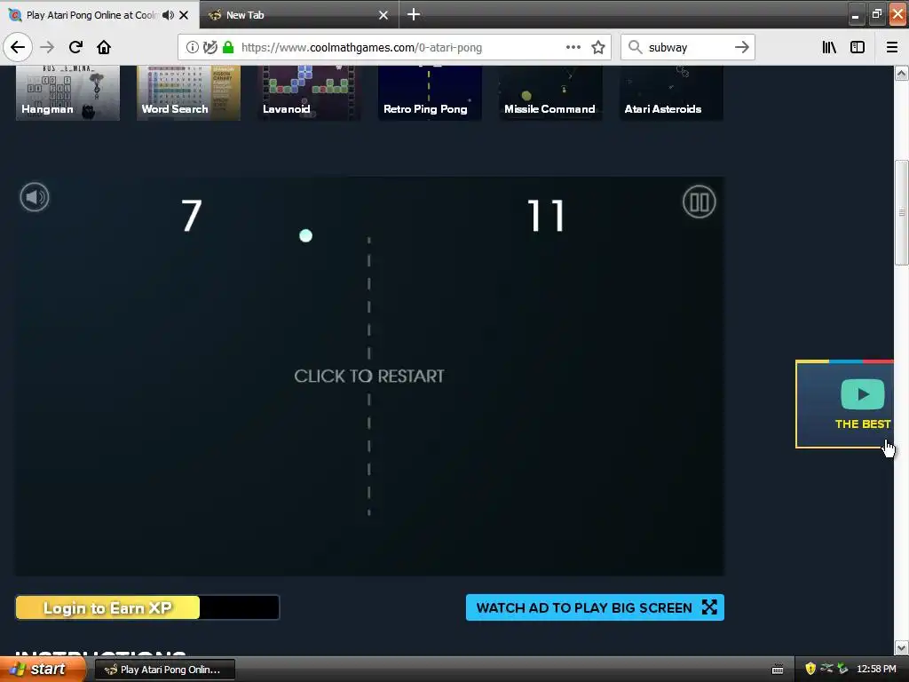Close the Play Atari Pong tab
This screenshot has width=909, height=682.
pyautogui.click(x=184, y=15)
